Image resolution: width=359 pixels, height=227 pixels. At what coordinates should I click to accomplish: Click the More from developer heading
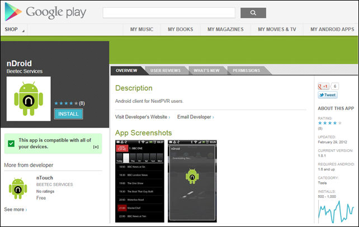[29, 165]
